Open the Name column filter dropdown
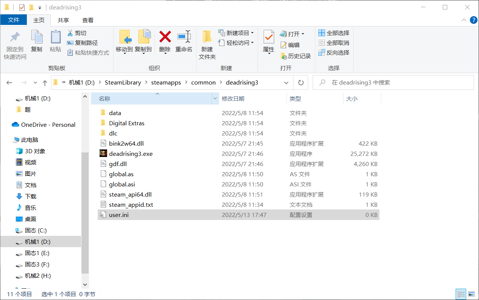The width and height of the screenshot is (479, 300). point(215,98)
